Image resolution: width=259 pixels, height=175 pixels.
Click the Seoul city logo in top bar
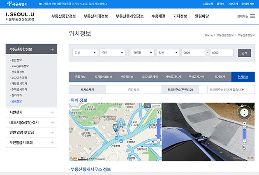pos(17,4)
